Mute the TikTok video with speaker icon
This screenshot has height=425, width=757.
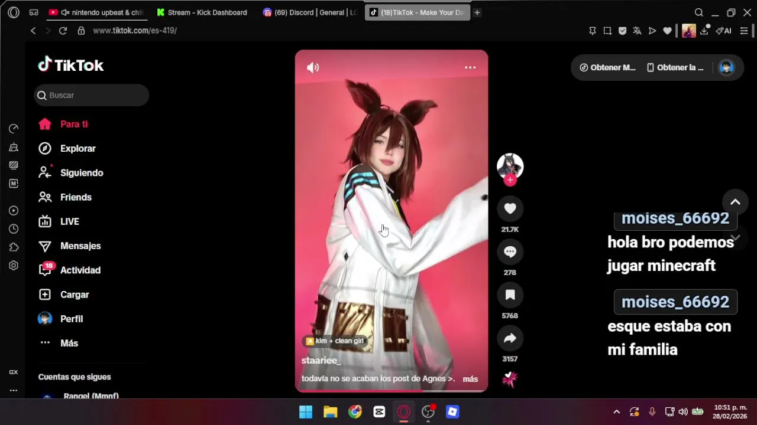[x=313, y=67]
